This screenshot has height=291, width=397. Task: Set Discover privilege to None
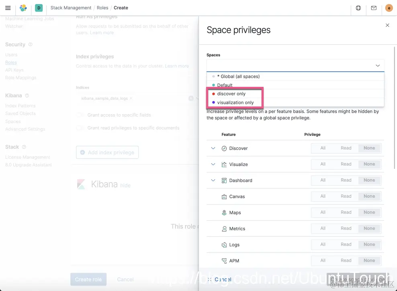pyautogui.click(x=369, y=148)
